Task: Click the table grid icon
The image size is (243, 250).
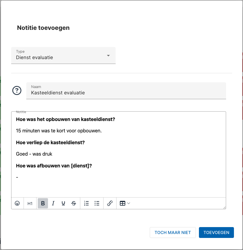Action: click(122, 203)
